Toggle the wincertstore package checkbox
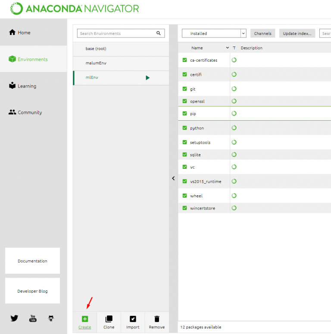331x334 pixels. tap(184, 208)
